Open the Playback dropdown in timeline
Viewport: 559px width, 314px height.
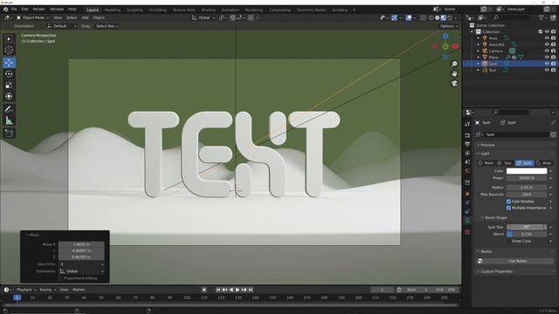pyautogui.click(x=26, y=290)
